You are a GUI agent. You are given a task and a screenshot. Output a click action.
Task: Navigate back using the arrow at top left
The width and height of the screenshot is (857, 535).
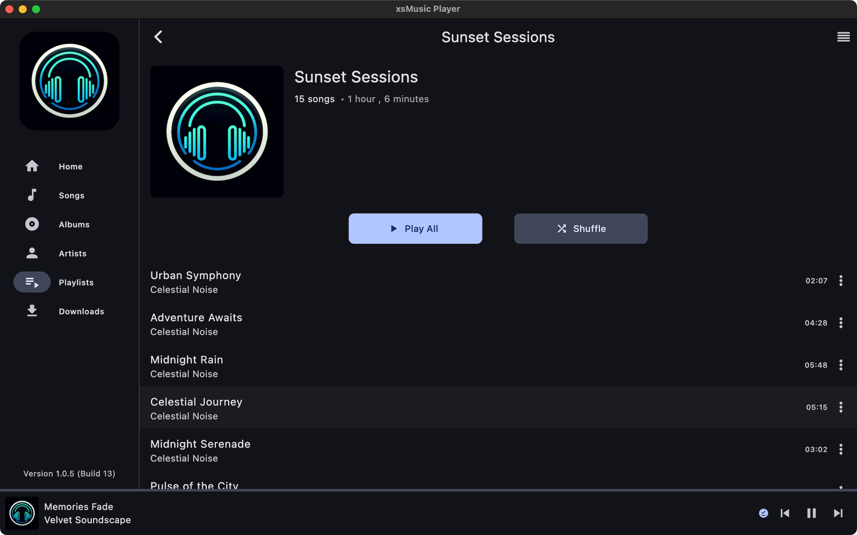158,37
